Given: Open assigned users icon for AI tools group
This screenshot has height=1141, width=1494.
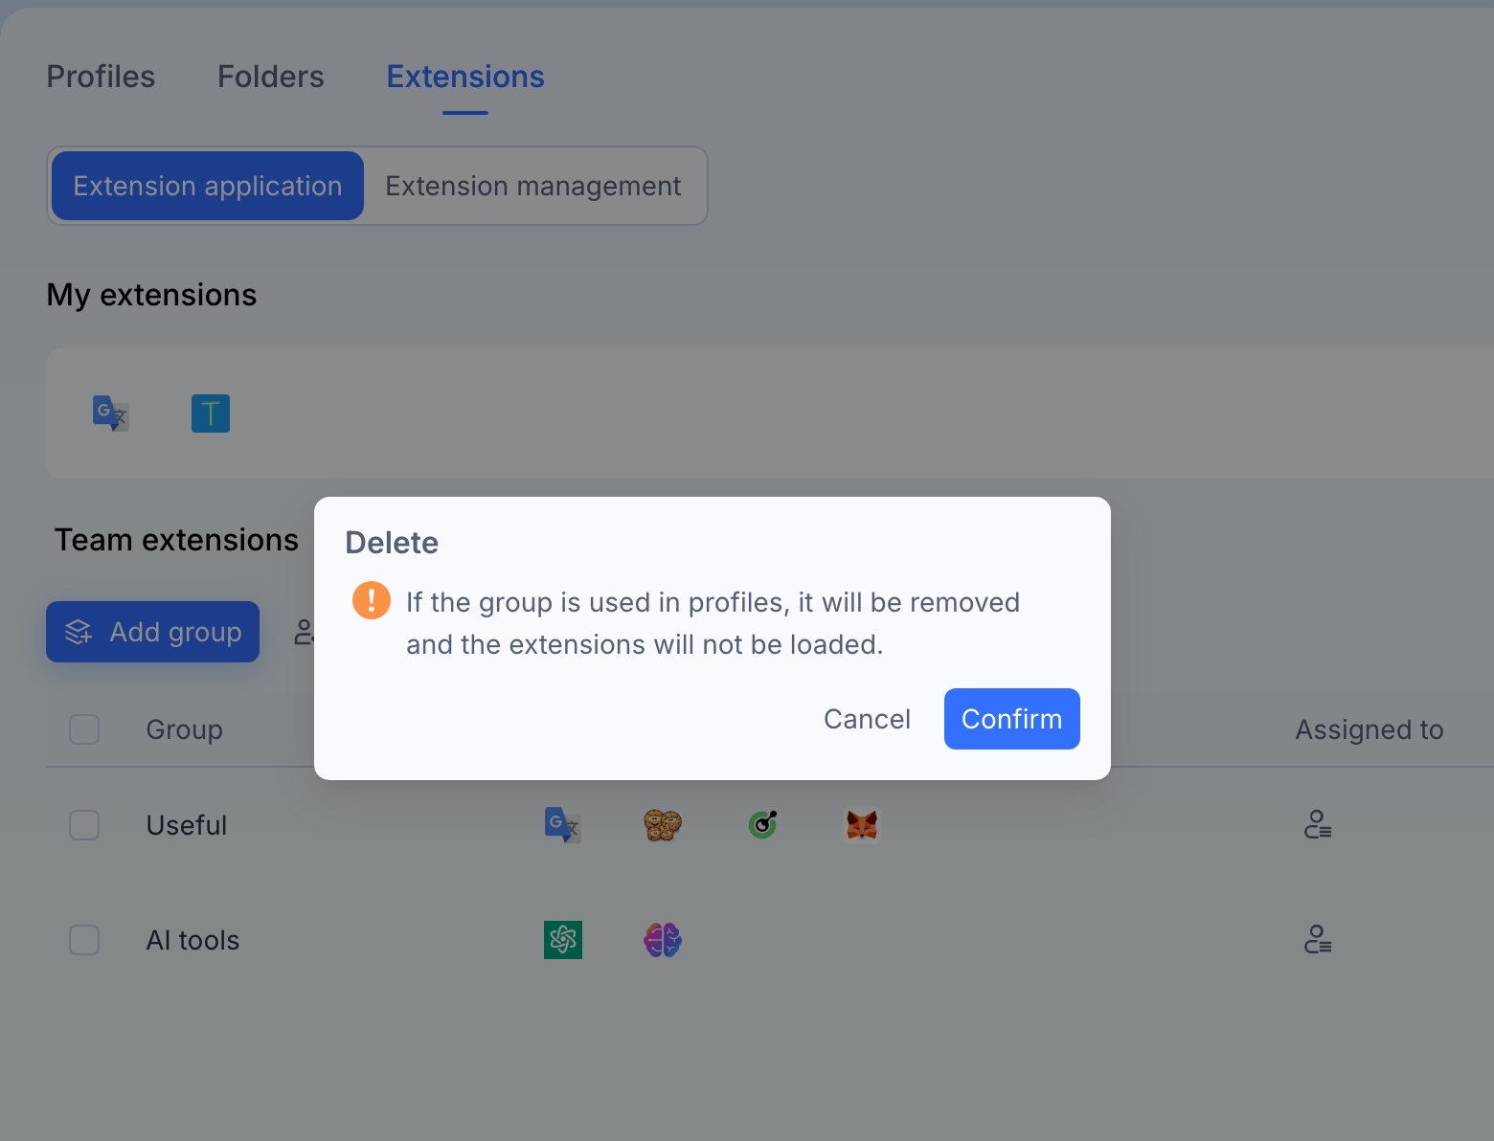Looking at the screenshot, I should [1318, 939].
